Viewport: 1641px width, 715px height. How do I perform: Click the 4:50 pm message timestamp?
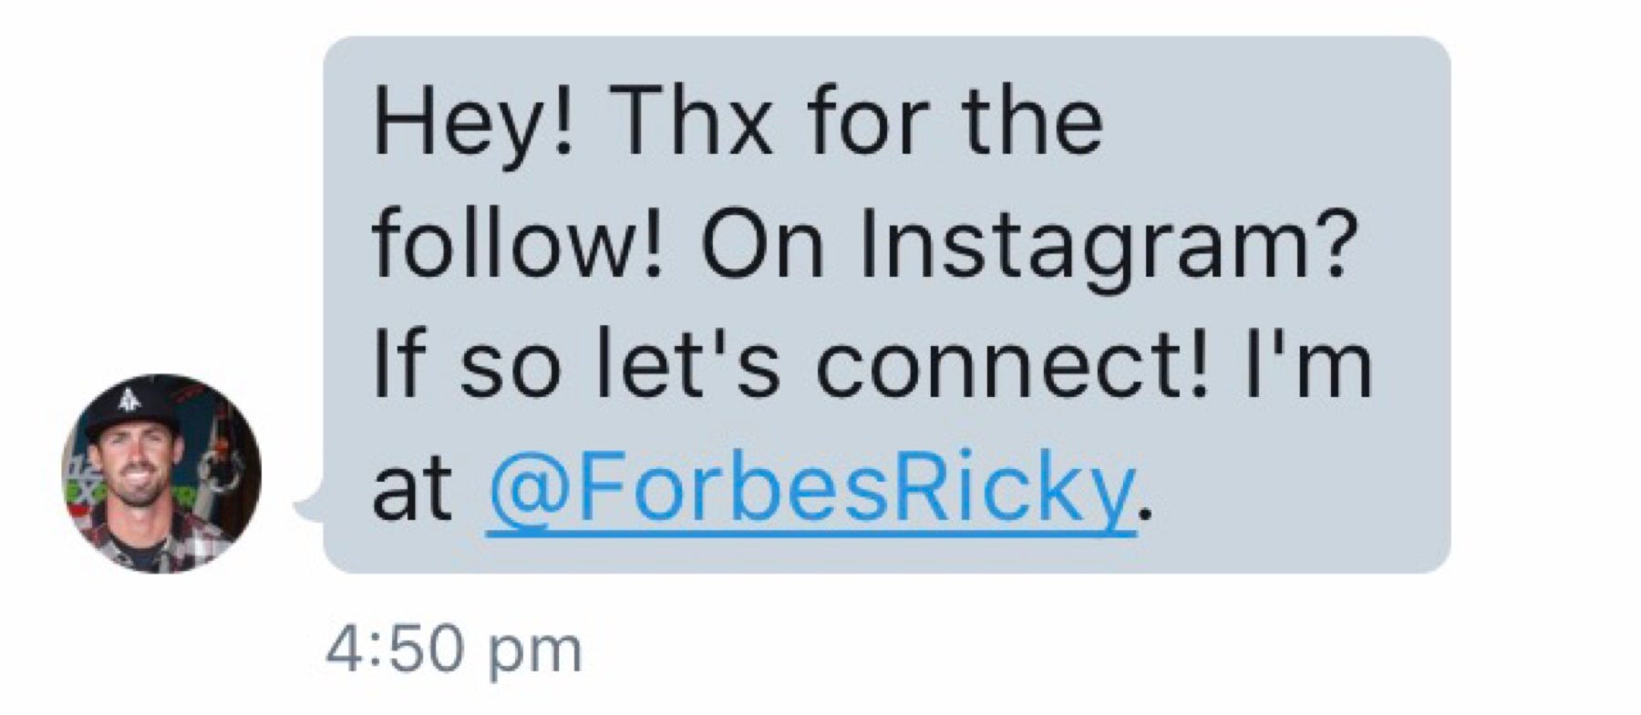point(454,651)
